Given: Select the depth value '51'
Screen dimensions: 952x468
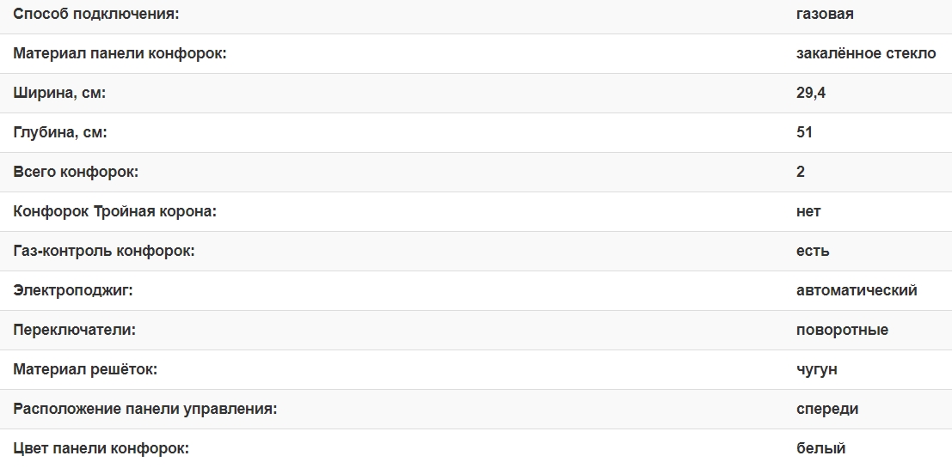Looking at the screenshot, I should [x=805, y=132].
